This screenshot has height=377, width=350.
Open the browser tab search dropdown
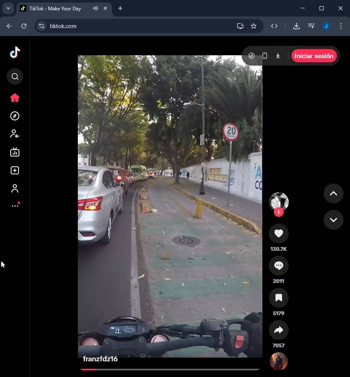[8, 8]
